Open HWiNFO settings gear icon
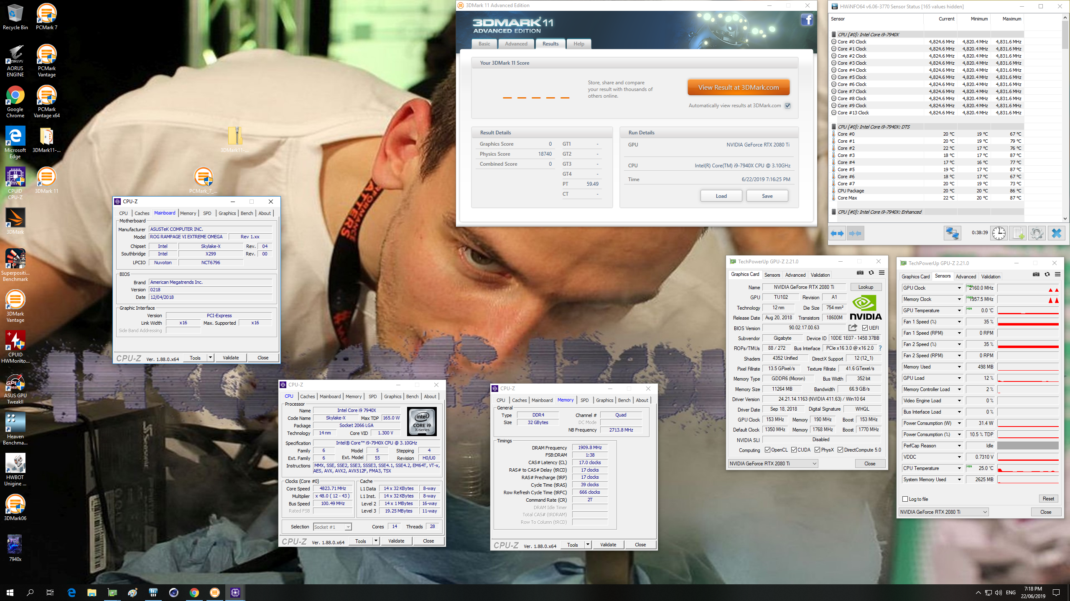 pos(1037,233)
